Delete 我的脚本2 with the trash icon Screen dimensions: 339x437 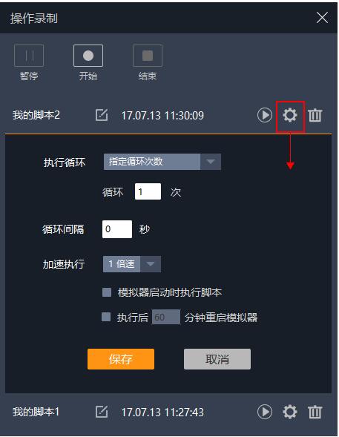pyautogui.click(x=315, y=115)
